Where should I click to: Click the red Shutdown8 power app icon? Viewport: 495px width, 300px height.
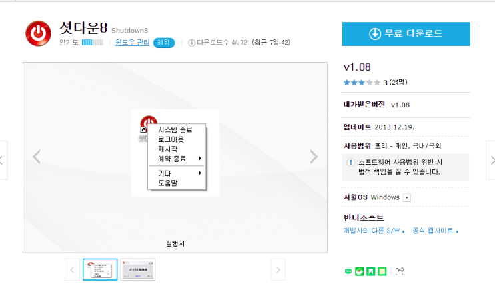[38, 33]
